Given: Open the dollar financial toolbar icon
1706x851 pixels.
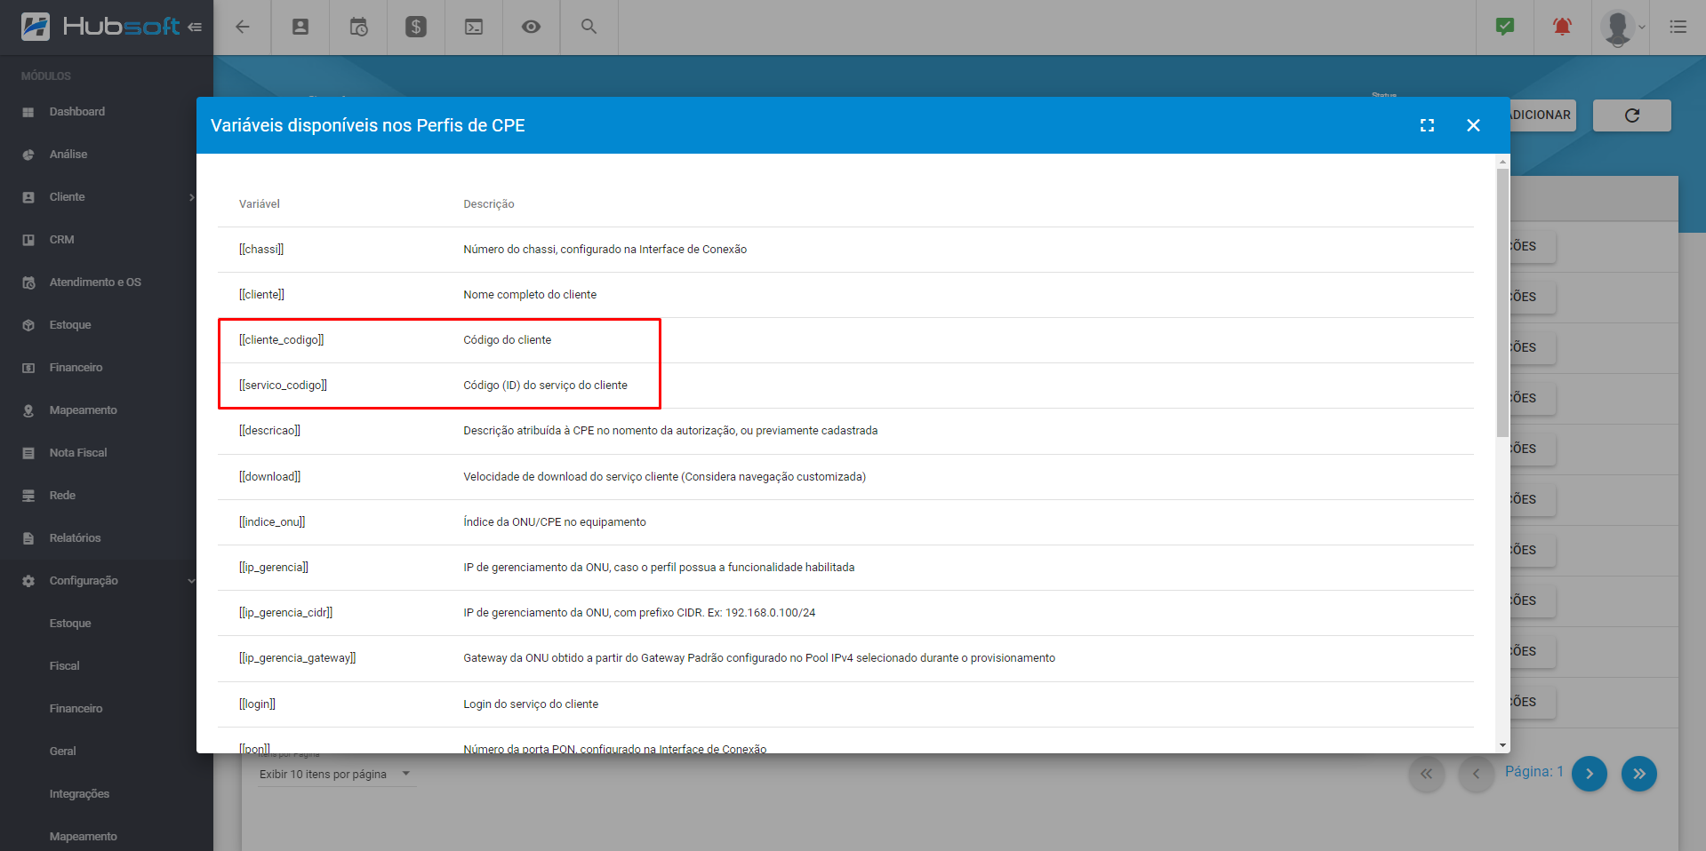Looking at the screenshot, I should click(x=416, y=27).
